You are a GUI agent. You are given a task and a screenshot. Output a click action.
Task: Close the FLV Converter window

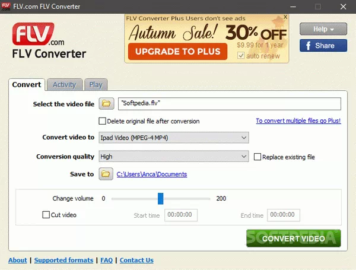[344, 7]
